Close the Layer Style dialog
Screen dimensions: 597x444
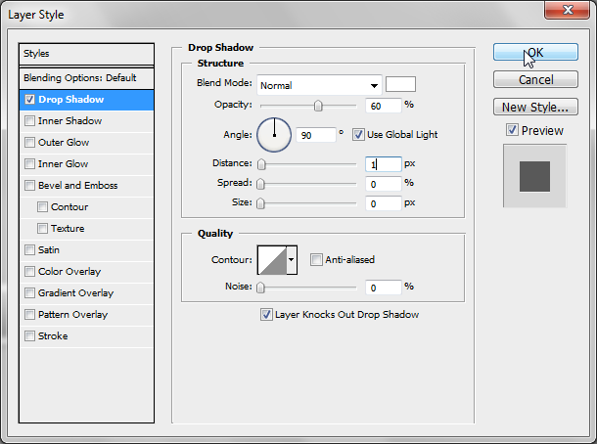tap(567, 10)
